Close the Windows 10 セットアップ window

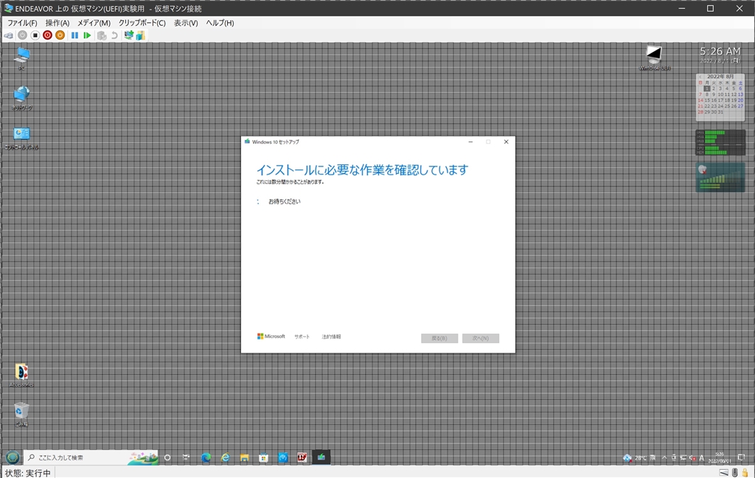[x=506, y=142]
